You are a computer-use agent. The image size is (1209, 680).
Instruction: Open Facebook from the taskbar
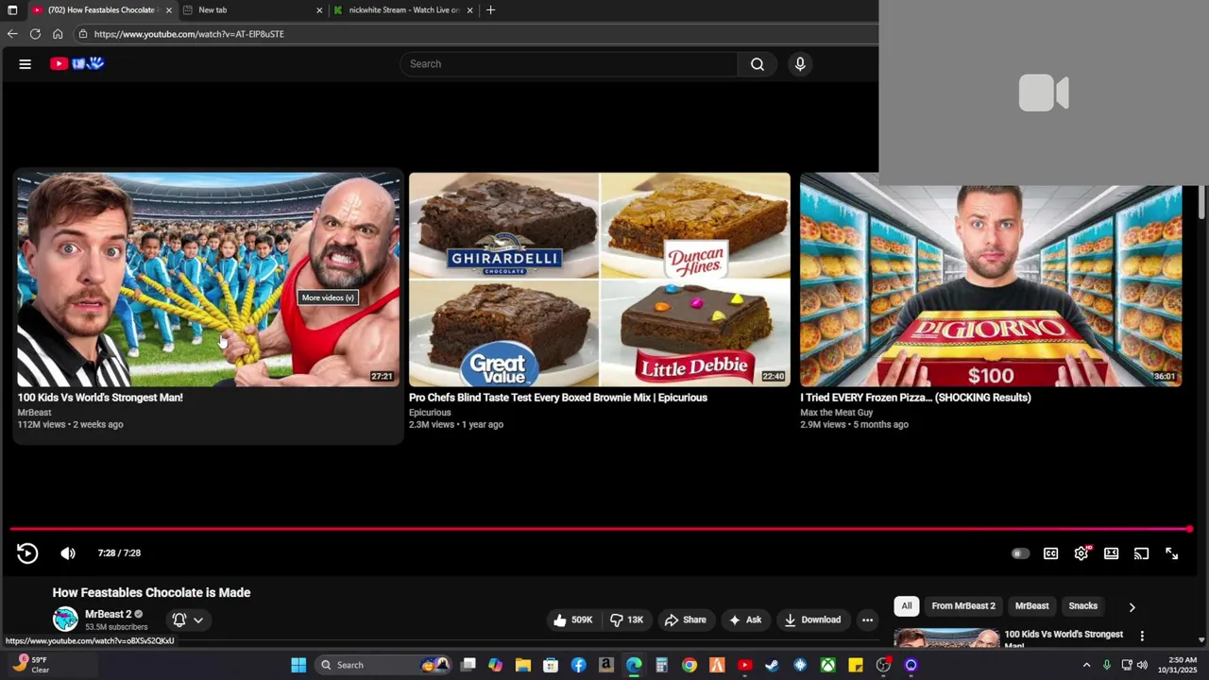[x=578, y=665]
